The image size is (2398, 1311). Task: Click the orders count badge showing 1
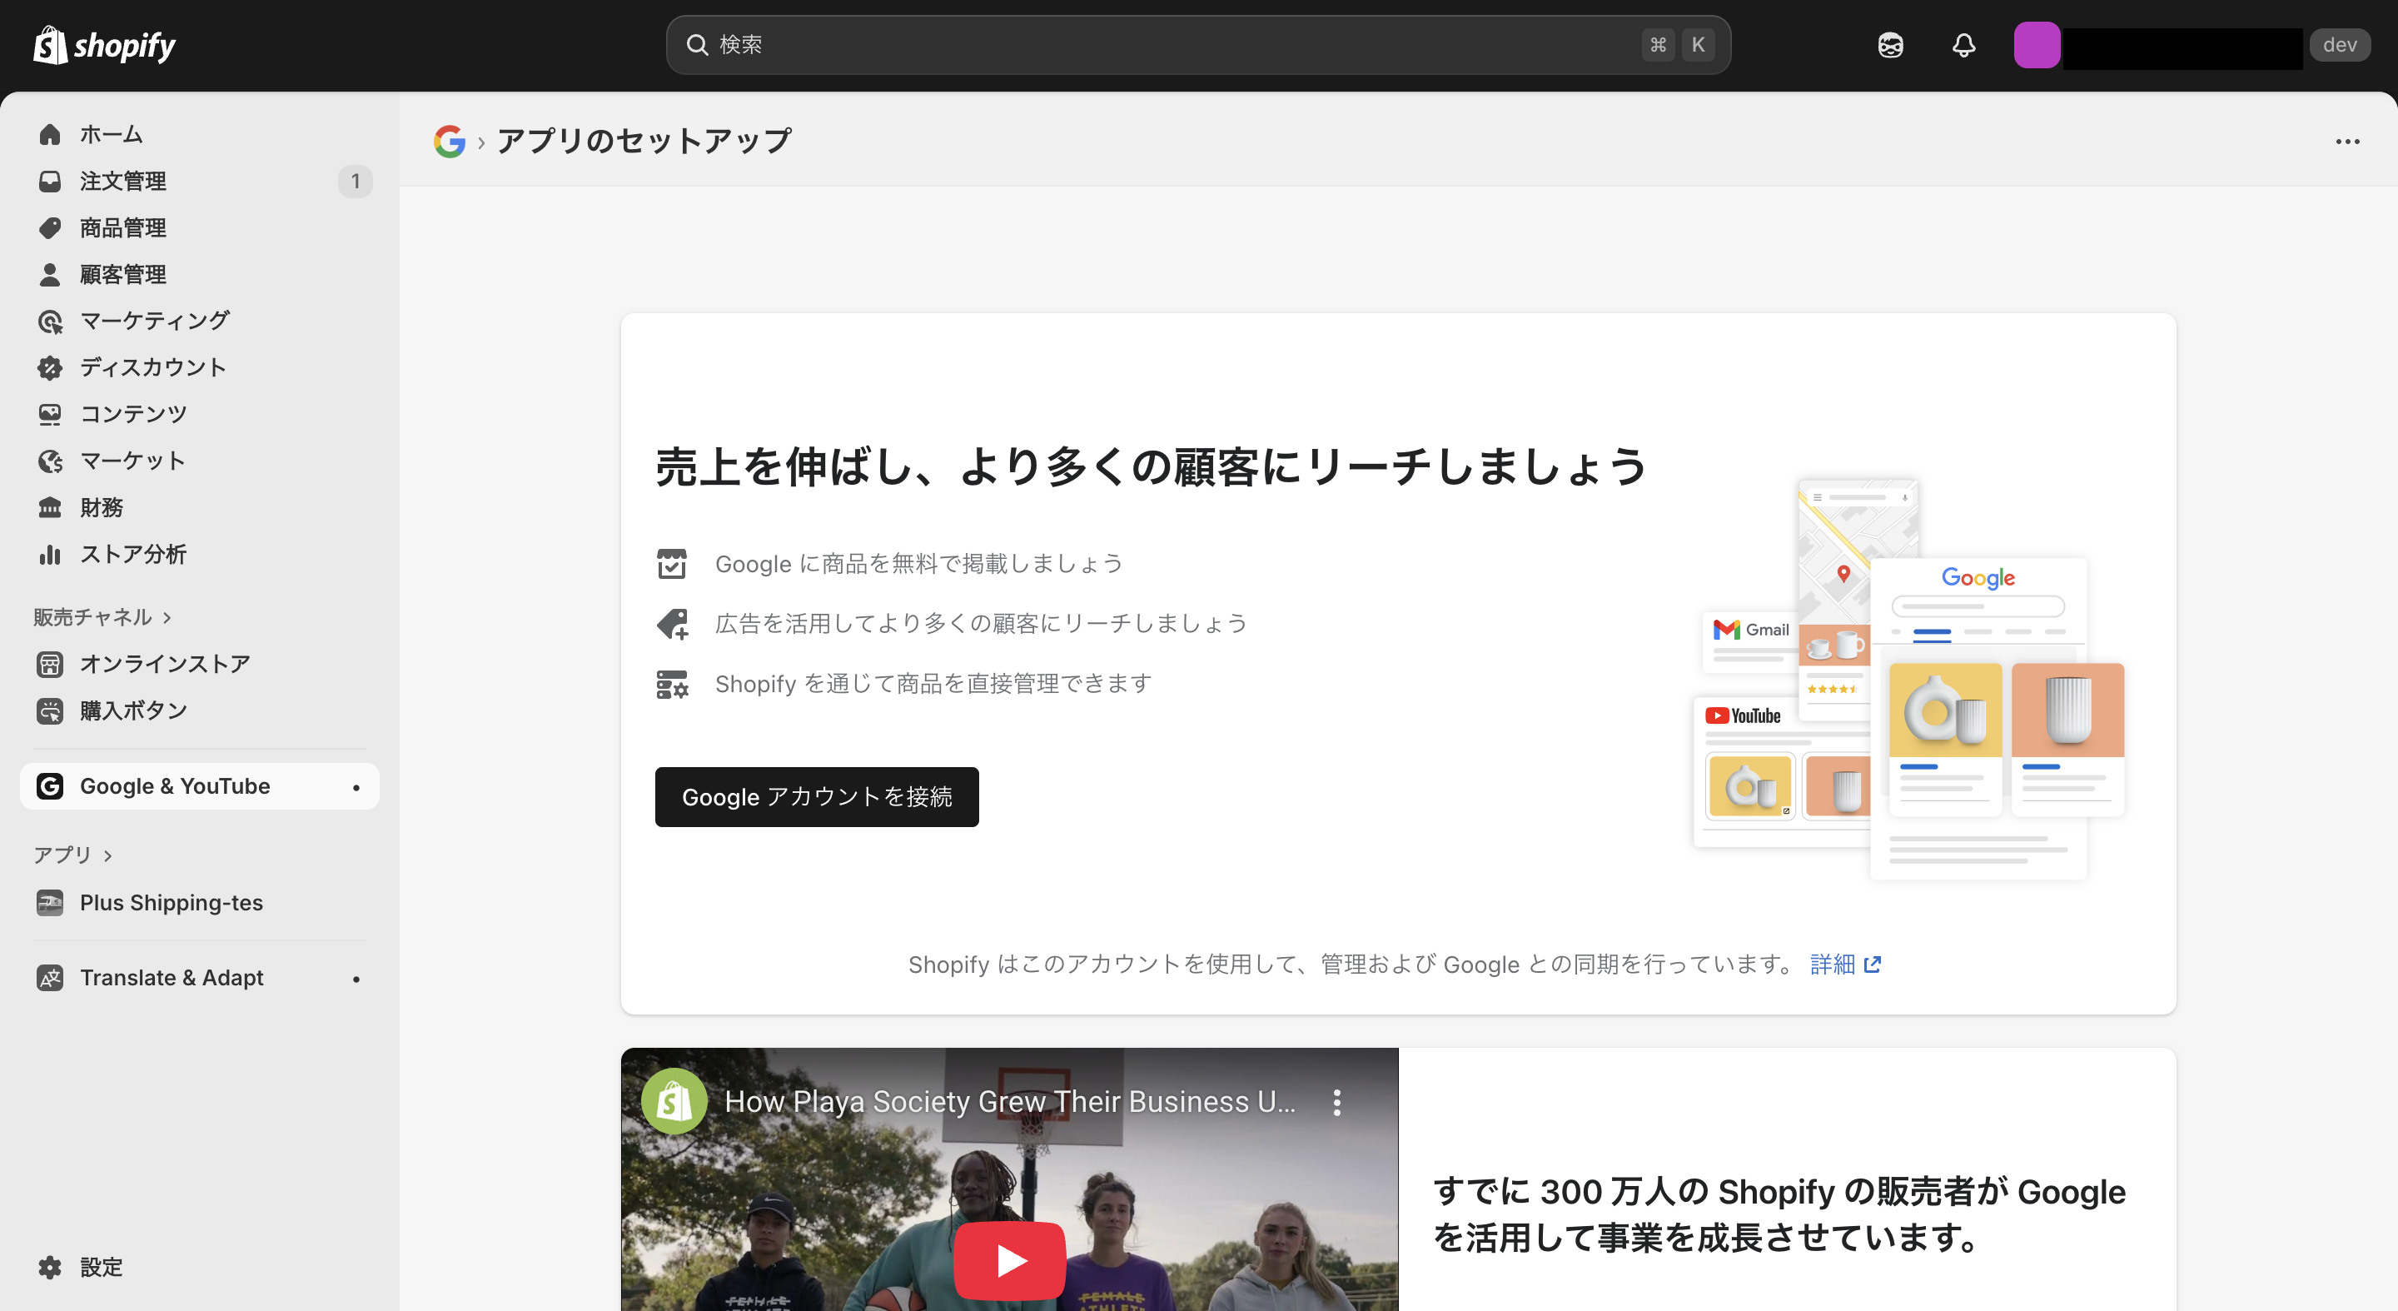coord(355,181)
